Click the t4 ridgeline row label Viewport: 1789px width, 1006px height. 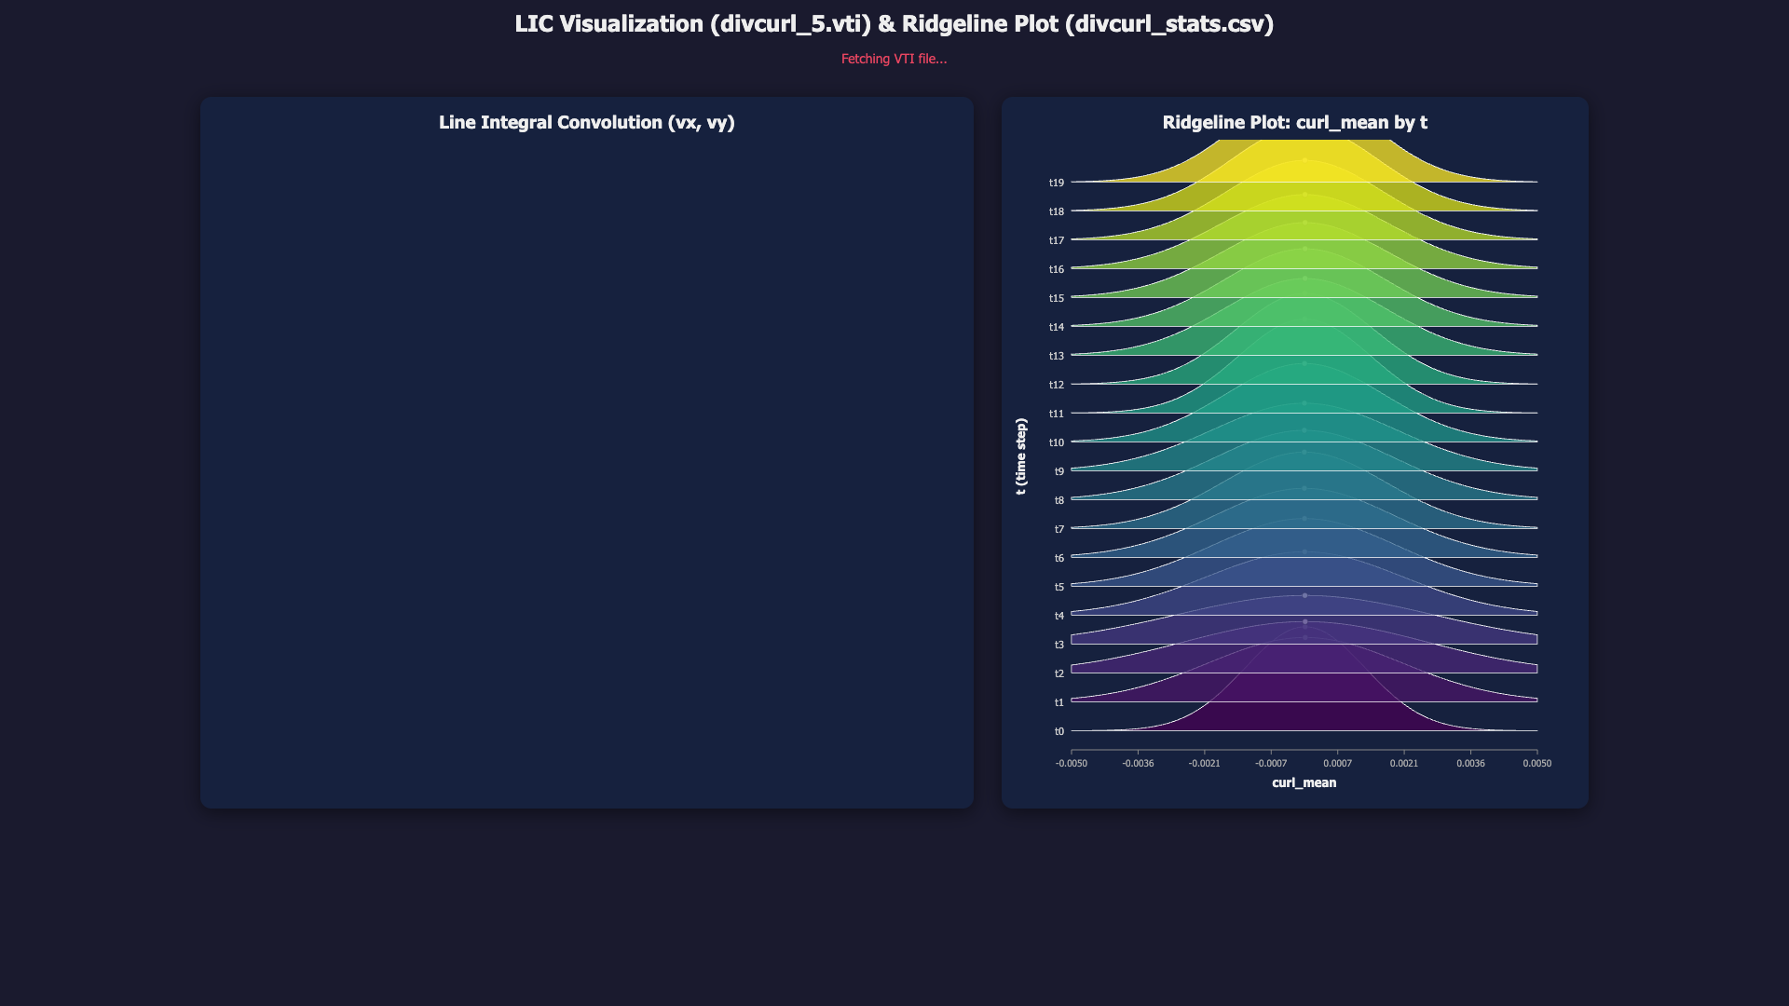pyautogui.click(x=1058, y=616)
